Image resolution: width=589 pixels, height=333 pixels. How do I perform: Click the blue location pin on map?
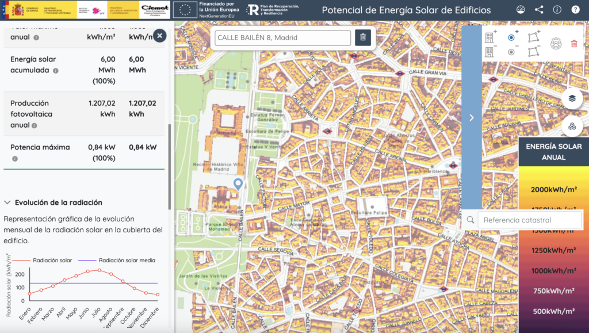pyautogui.click(x=238, y=184)
